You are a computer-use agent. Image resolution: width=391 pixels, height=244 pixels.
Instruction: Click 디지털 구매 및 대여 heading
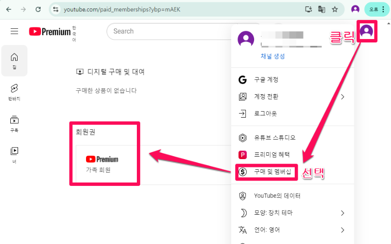coord(116,72)
